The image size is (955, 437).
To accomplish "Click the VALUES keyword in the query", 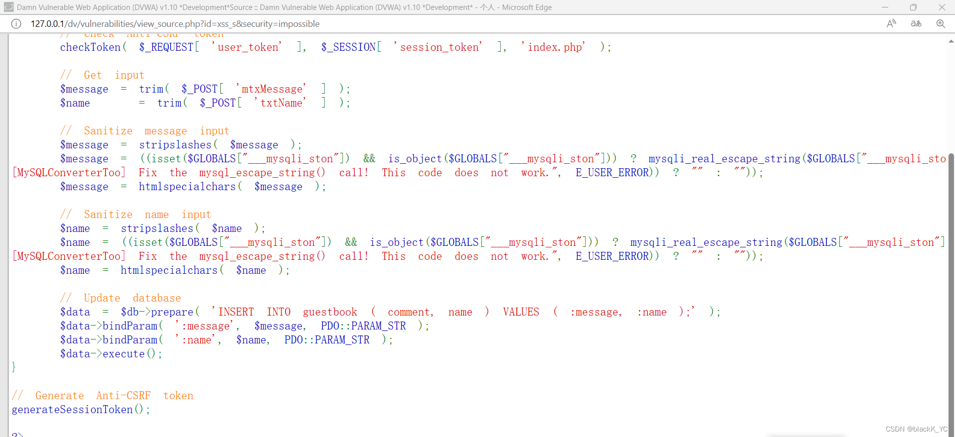I will (521, 312).
